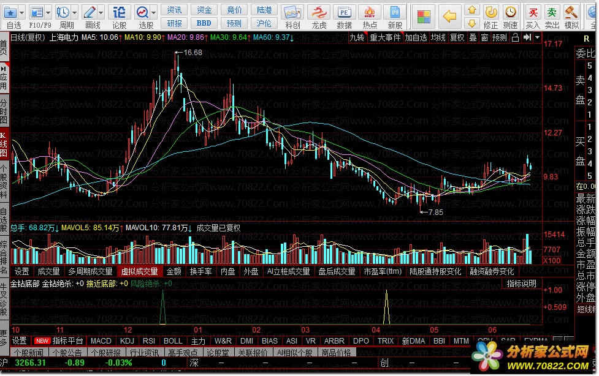Image resolution: width=599 pixels, height=376 pixels.
Task: Switch to the 换手率 tab
Action: [x=201, y=271]
